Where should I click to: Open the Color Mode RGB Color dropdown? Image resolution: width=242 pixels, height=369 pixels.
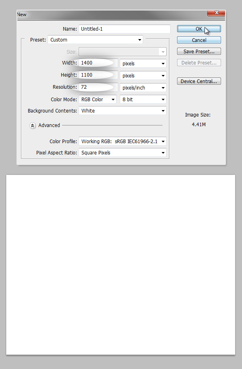click(98, 99)
